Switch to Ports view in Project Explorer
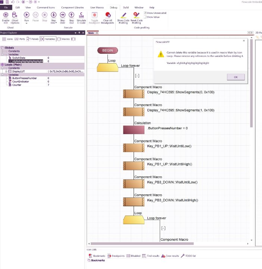The width and height of the screenshot is (262, 269). click(x=19, y=39)
